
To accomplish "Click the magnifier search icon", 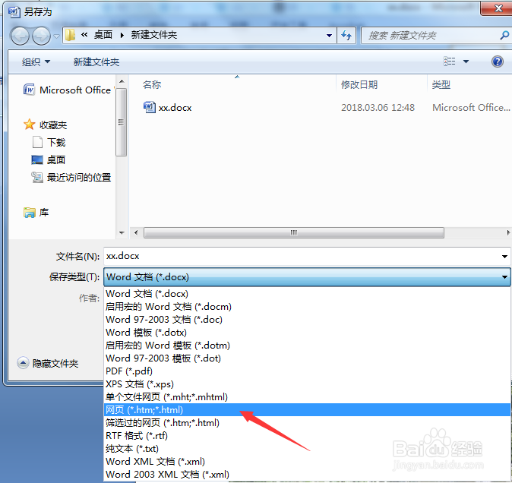I will point(504,35).
